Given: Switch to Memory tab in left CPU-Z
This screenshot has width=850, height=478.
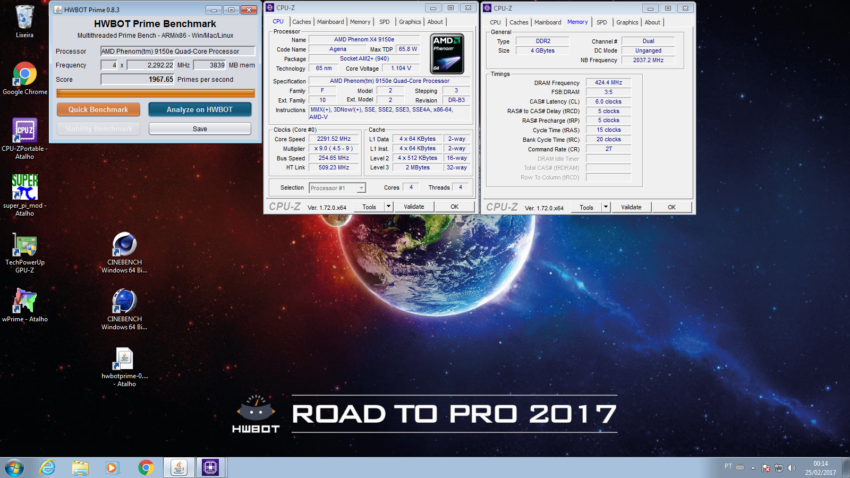Looking at the screenshot, I should click(360, 22).
